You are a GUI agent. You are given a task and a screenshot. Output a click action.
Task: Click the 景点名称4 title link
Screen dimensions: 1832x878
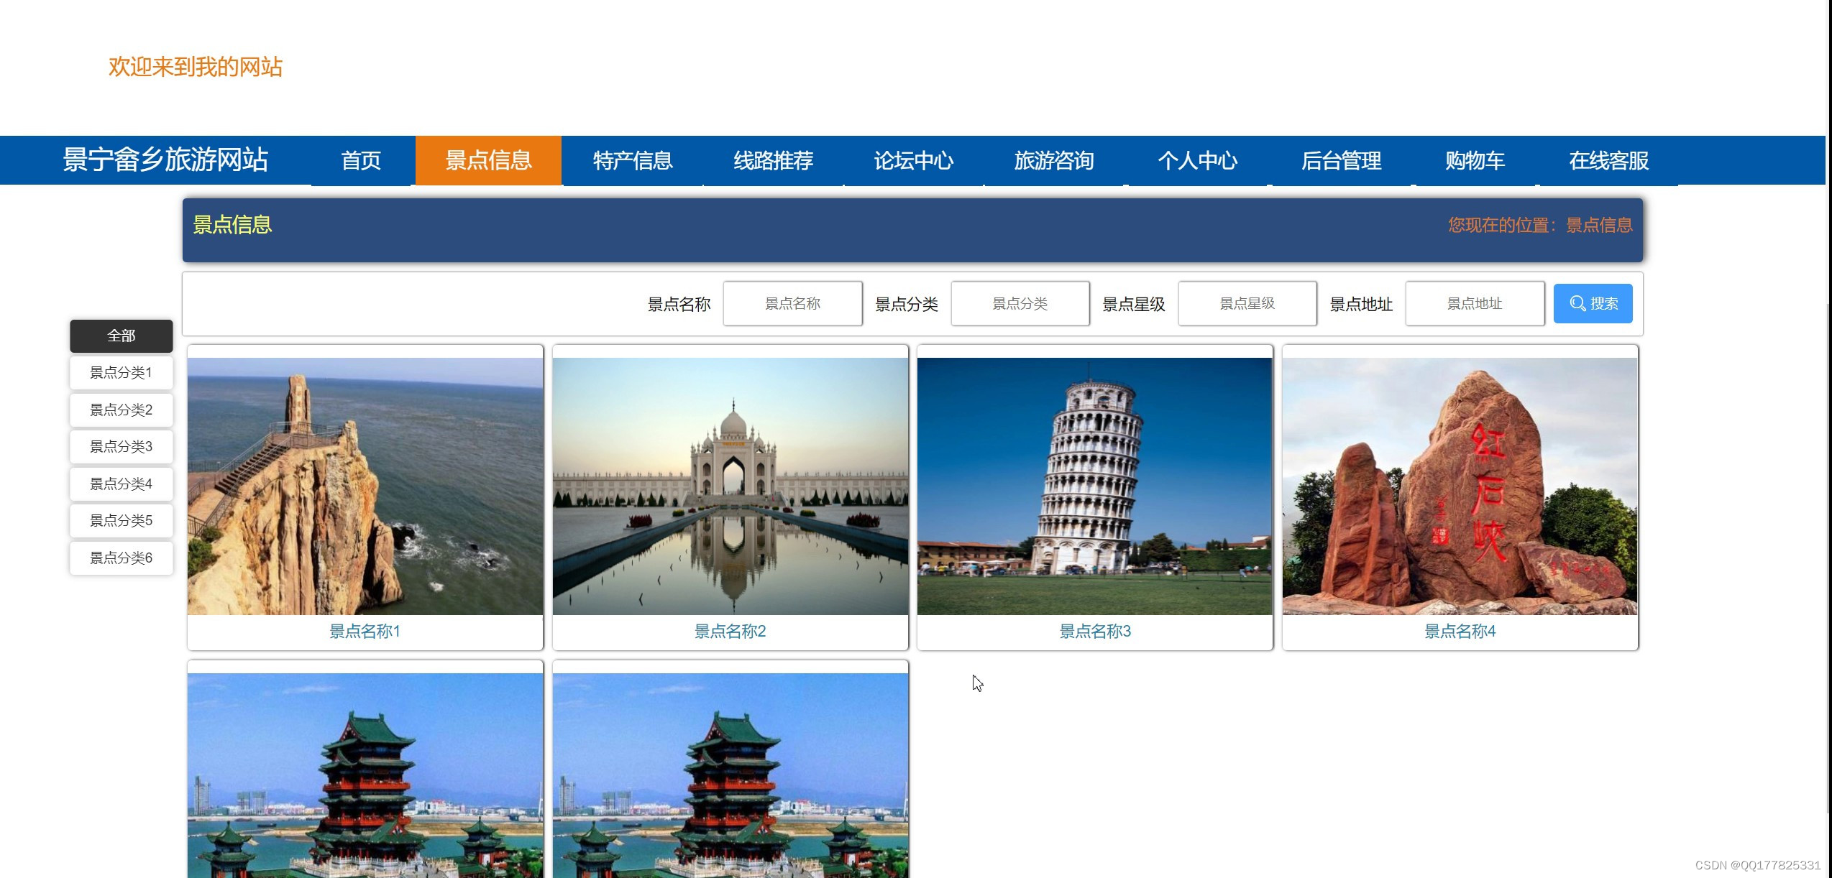coord(1460,632)
